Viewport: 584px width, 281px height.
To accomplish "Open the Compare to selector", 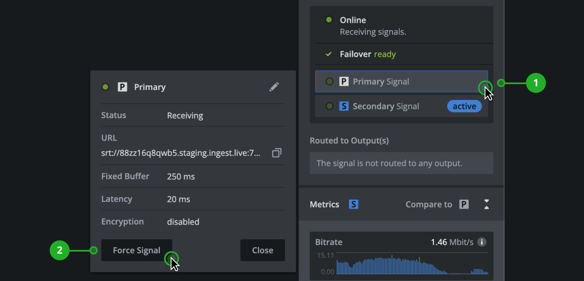I will (x=429, y=204).
